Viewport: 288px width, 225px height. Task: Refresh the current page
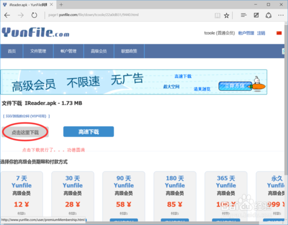(x=34, y=15)
